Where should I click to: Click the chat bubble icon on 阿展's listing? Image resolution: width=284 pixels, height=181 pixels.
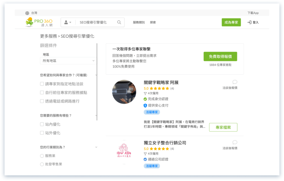pyautogui.click(x=234, y=82)
